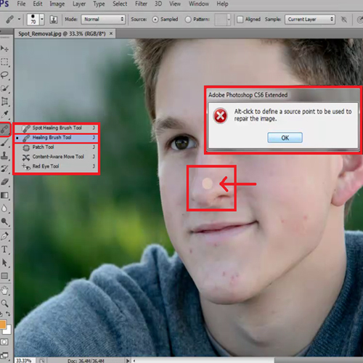The width and height of the screenshot is (363, 363).
Task: Select the Gradient tool
Action: 4,195
